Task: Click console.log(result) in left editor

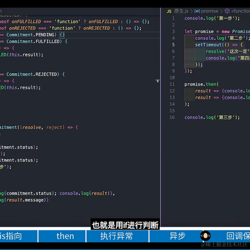Action: click(x=84, y=193)
